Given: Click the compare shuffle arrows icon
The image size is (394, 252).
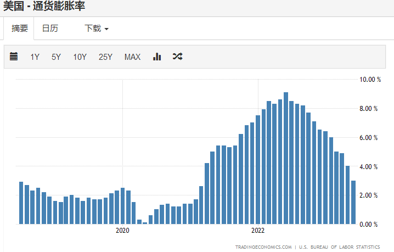Looking at the screenshot, I should [x=178, y=57].
